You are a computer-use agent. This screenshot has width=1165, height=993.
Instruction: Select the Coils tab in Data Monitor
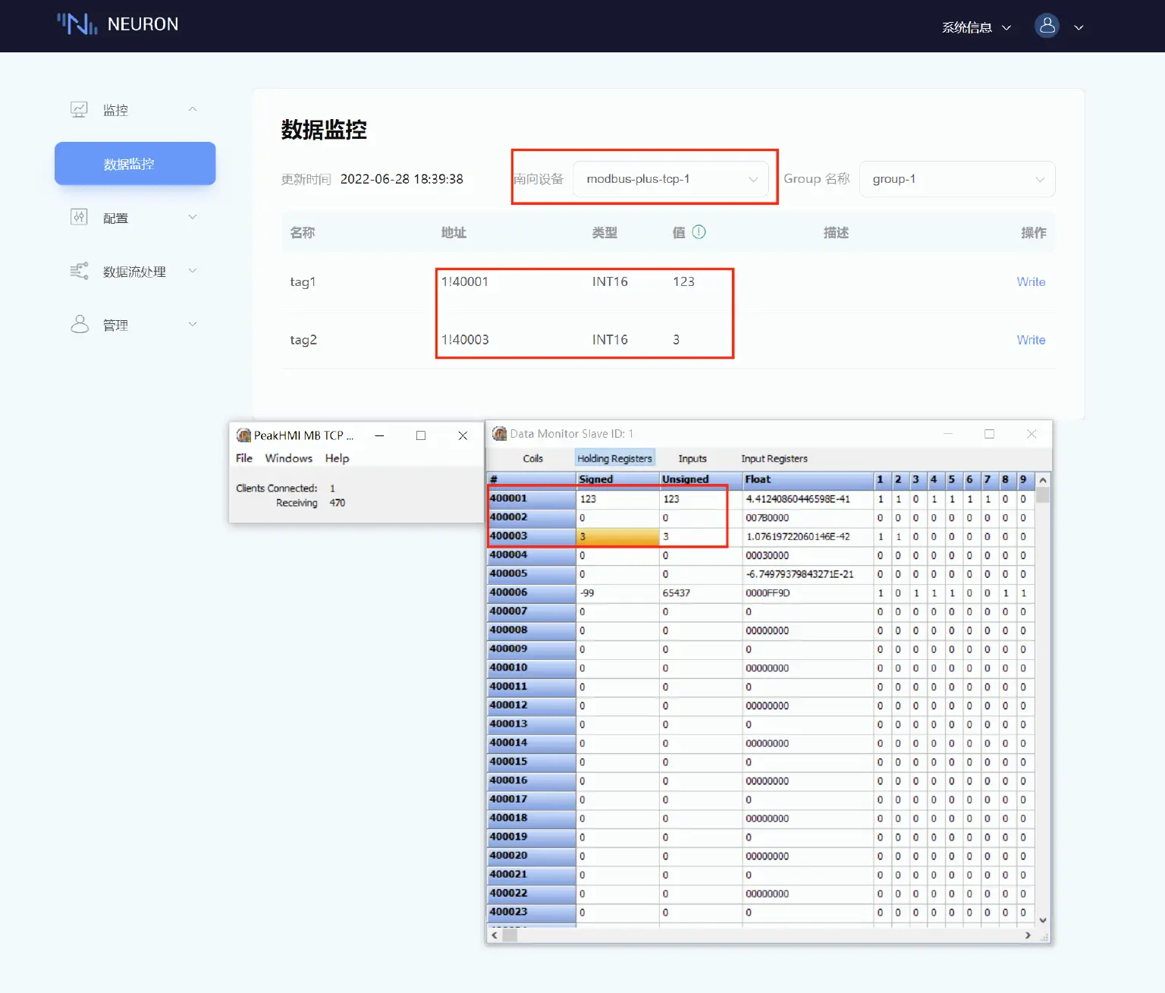[532, 458]
